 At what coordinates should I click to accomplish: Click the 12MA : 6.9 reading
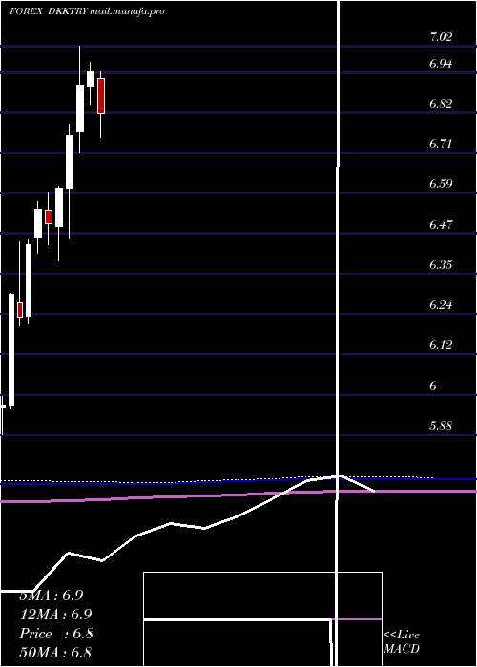point(55,615)
